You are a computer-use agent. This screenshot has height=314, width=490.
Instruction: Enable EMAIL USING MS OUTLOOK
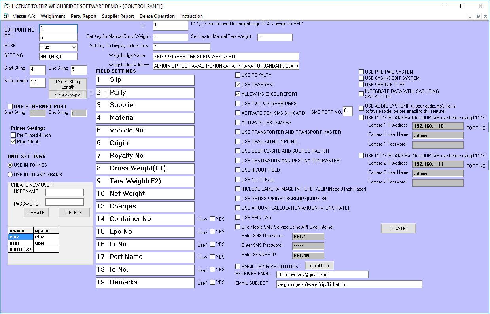tap(238, 267)
